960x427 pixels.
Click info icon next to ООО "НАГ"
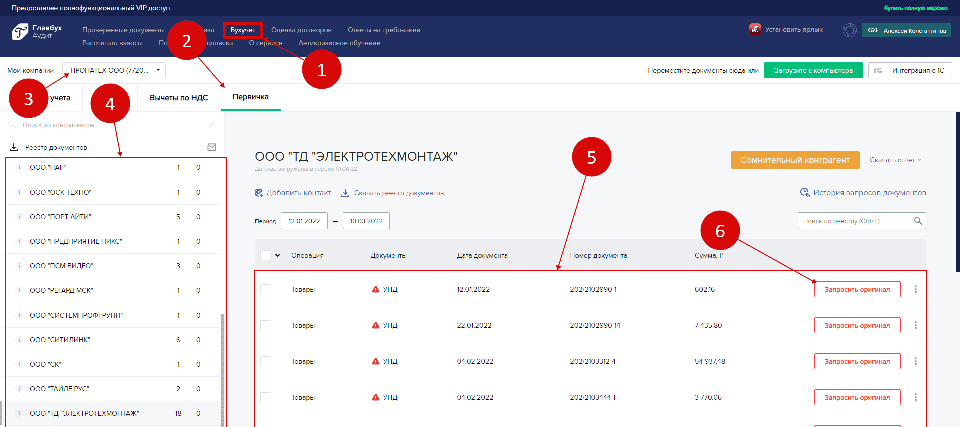[x=19, y=167]
